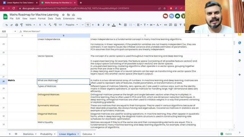Move the document with the folder icon
Image resolution: width=244 pixels, height=137 pixels.
pyautogui.click(x=68, y=15)
